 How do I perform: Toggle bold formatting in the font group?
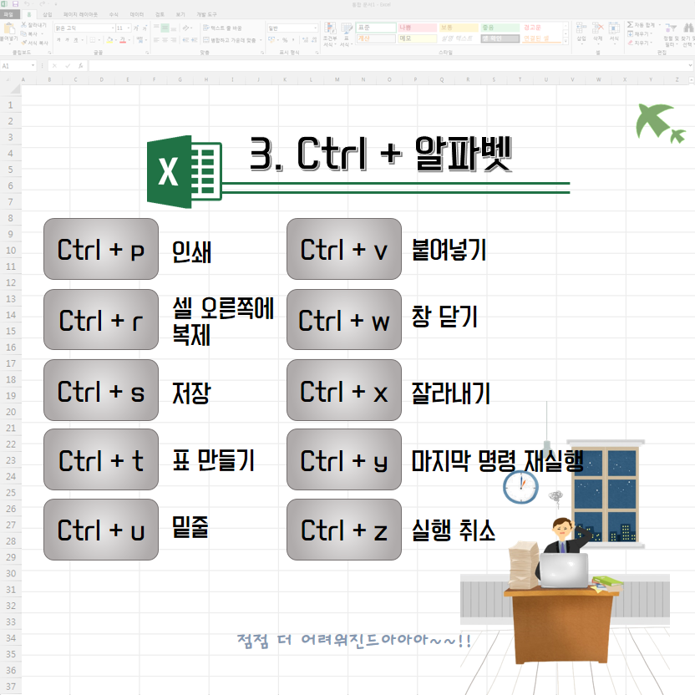tap(57, 39)
